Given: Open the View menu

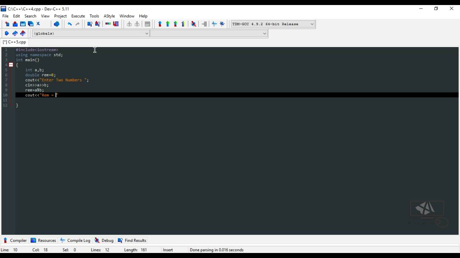Looking at the screenshot, I should pos(45,16).
